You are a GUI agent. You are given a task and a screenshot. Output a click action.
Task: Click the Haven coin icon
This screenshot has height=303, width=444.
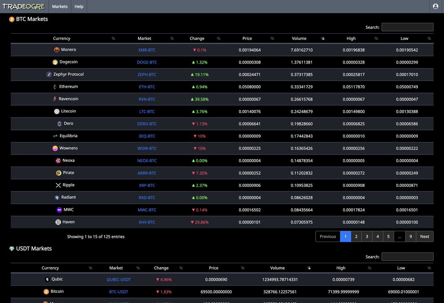[58, 222]
